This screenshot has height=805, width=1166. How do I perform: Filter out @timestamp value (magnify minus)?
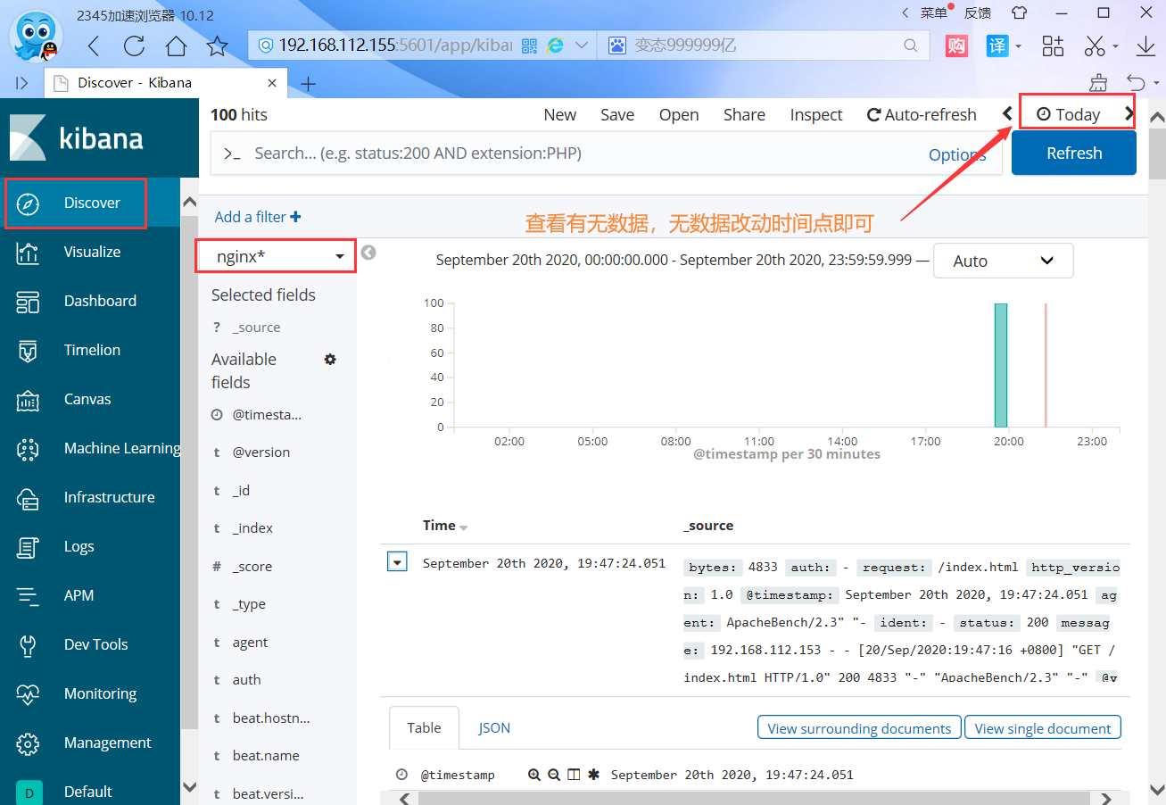pyautogui.click(x=554, y=775)
